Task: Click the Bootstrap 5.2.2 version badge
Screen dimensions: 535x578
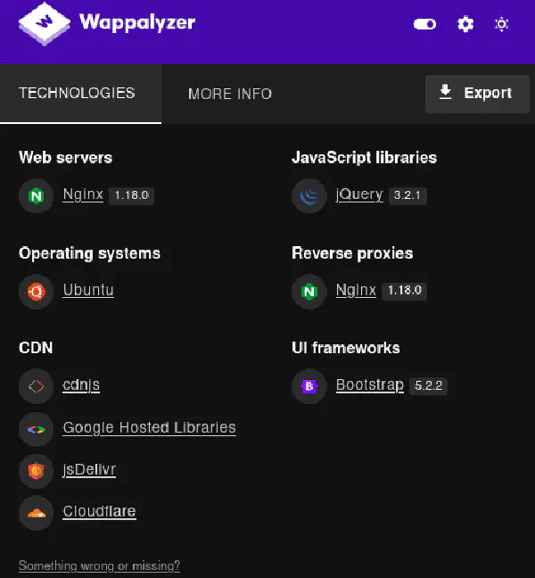Action: pyautogui.click(x=428, y=386)
